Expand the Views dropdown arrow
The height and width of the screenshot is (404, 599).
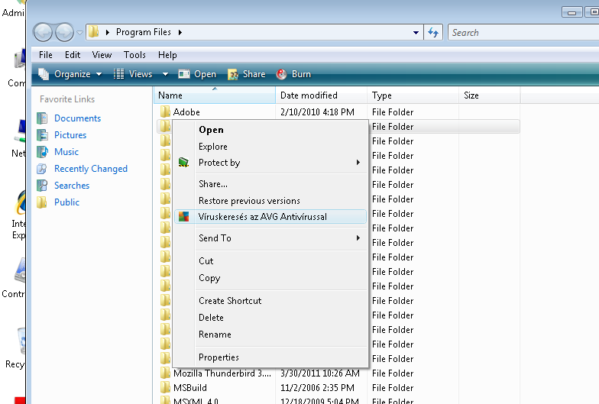165,74
